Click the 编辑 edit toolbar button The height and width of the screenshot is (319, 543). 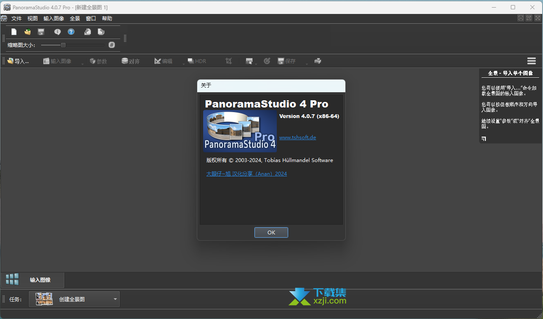pos(163,61)
